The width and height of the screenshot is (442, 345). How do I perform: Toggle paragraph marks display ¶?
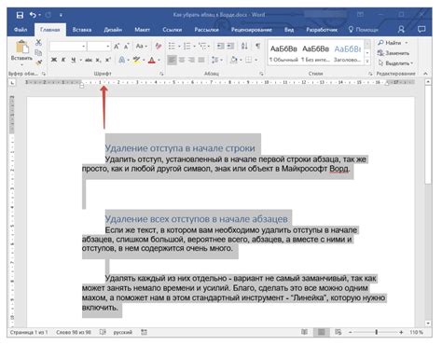coord(258,47)
